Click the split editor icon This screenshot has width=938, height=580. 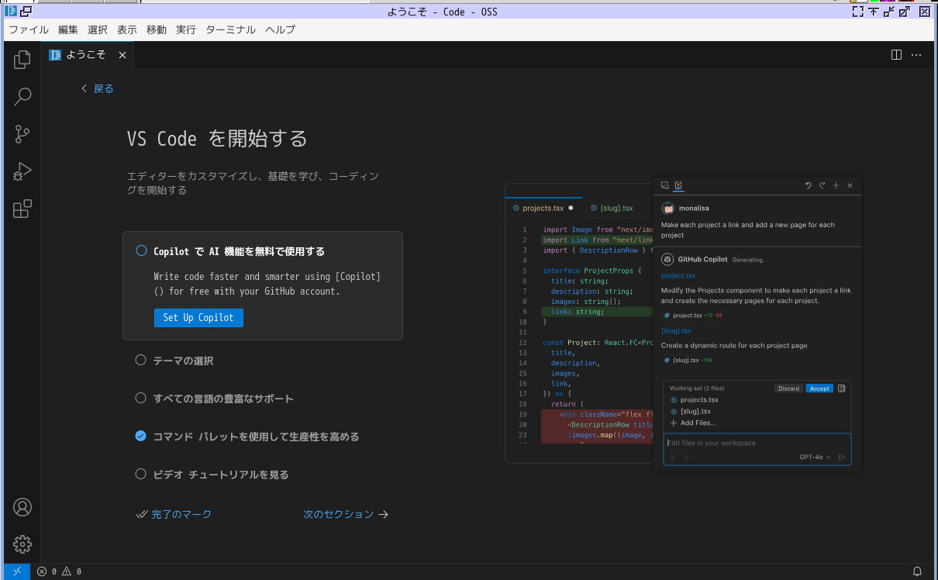(896, 55)
